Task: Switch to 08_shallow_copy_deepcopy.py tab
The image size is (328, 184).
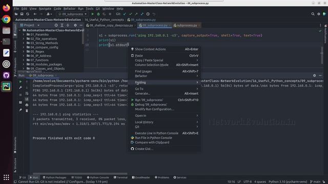Action: pyautogui.click(x=111, y=25)
